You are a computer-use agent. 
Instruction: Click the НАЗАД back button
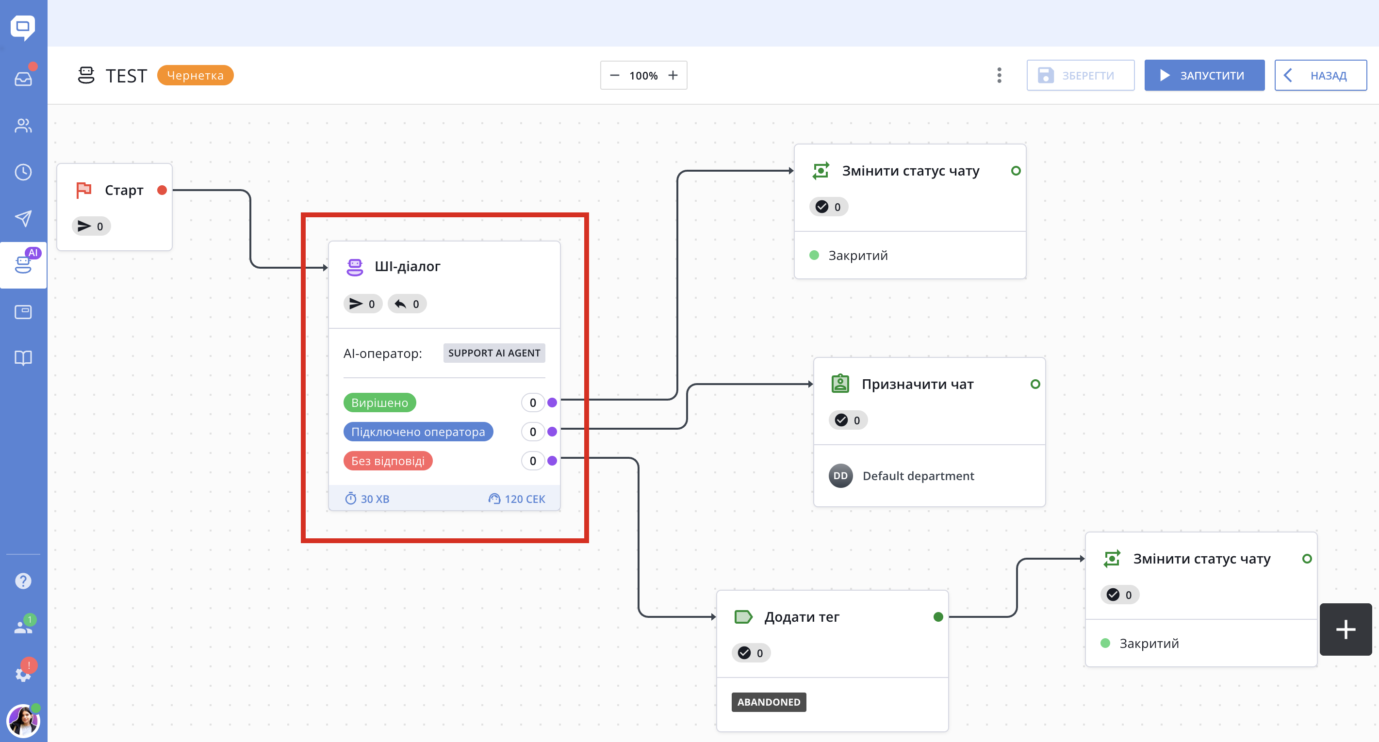pyautogui.click(x=1320, y=76)
